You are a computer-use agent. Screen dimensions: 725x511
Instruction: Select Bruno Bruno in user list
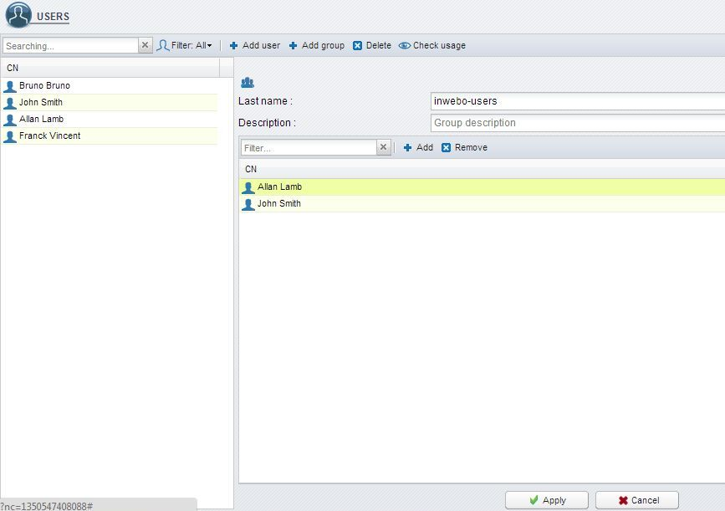point(44,86)
